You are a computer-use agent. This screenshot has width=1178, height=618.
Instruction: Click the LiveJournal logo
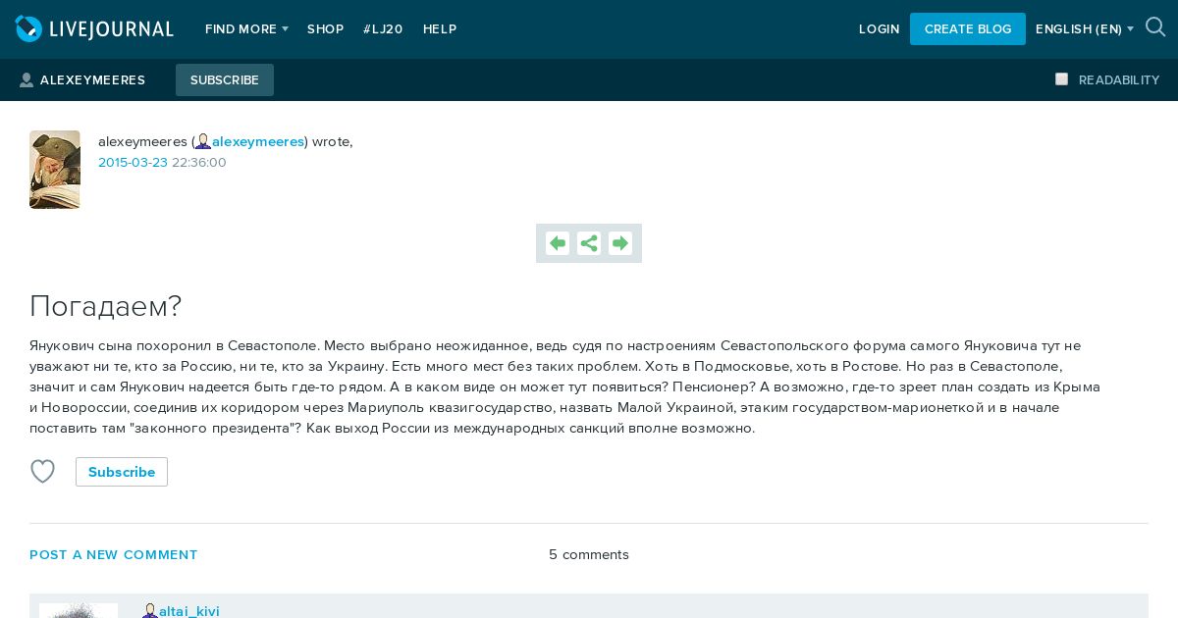(94, 29)
